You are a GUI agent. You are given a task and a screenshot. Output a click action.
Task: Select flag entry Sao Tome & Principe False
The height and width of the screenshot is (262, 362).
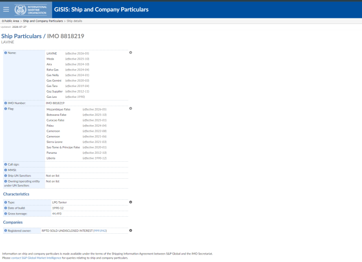pos(63,147)
